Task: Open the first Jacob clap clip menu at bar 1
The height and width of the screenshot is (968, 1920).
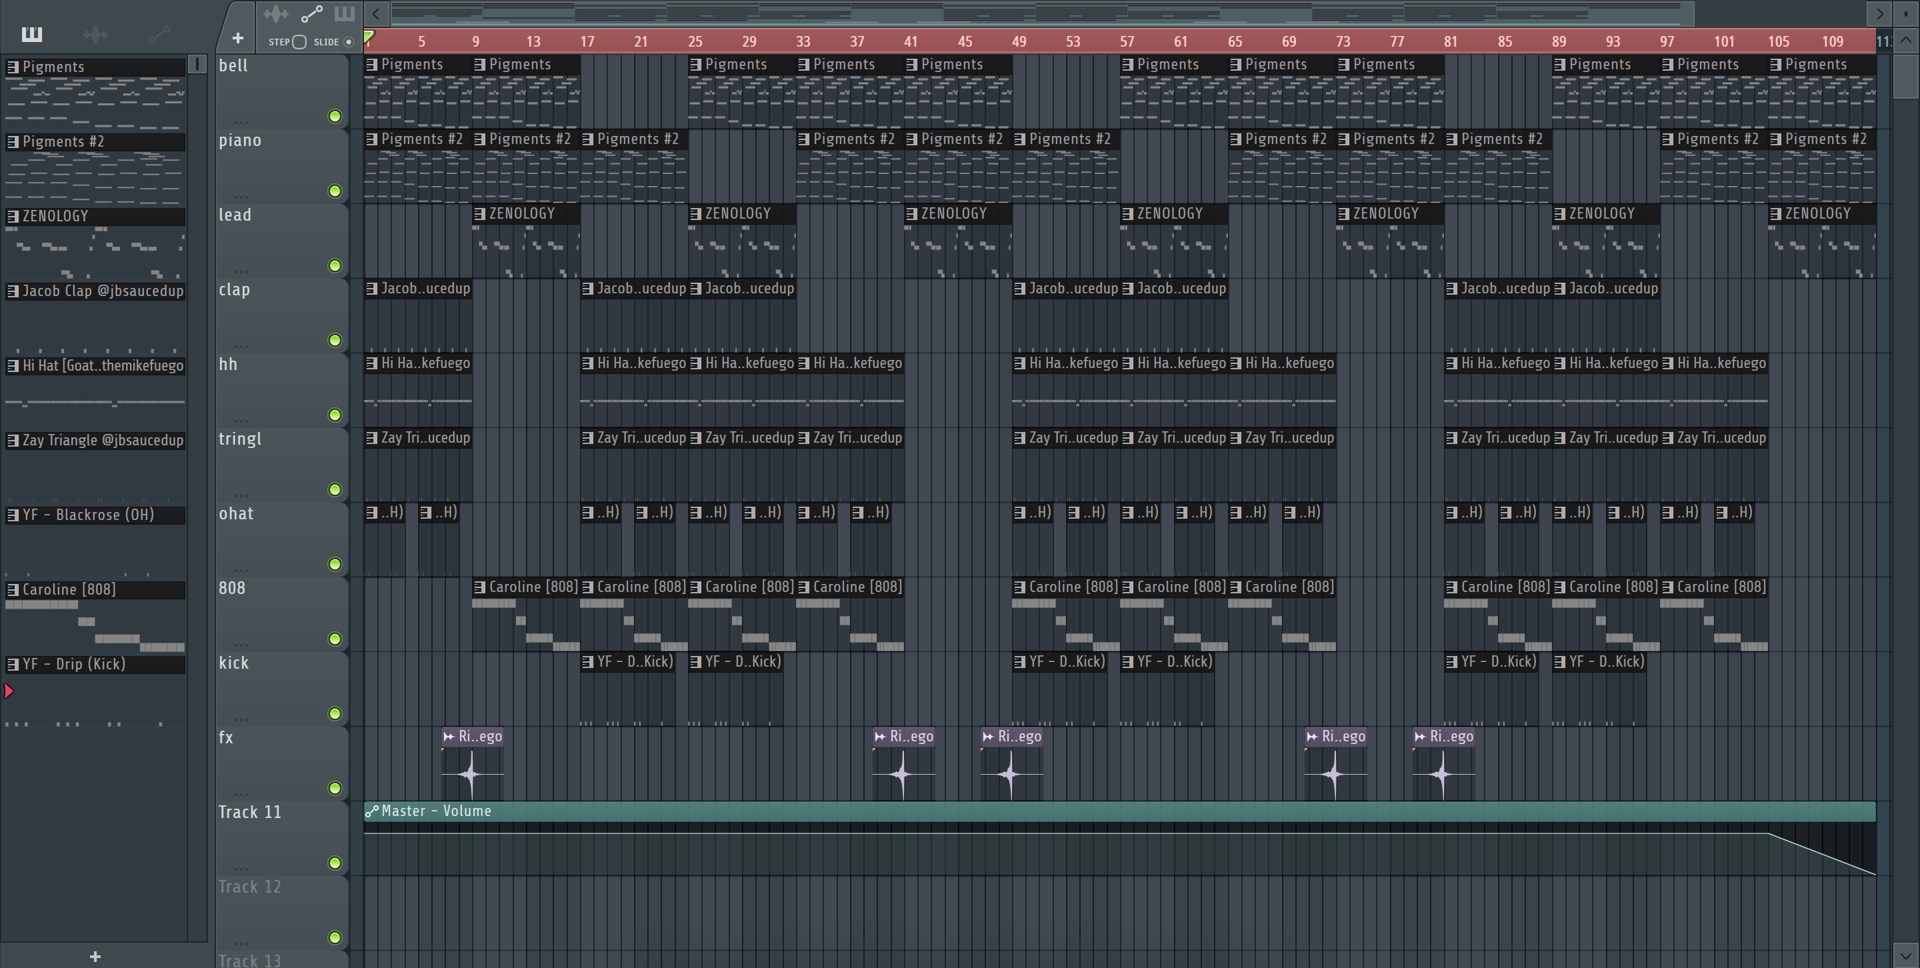Action: 371,289
